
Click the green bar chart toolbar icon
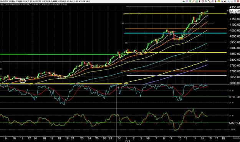tap(197, 2)
